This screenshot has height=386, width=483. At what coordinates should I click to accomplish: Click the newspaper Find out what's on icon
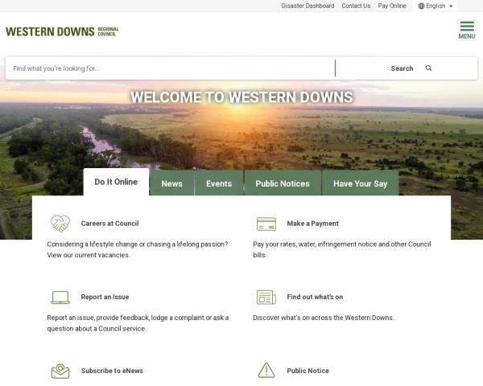click(266, 298)
